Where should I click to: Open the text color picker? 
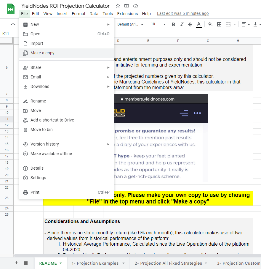coord(199,24)
